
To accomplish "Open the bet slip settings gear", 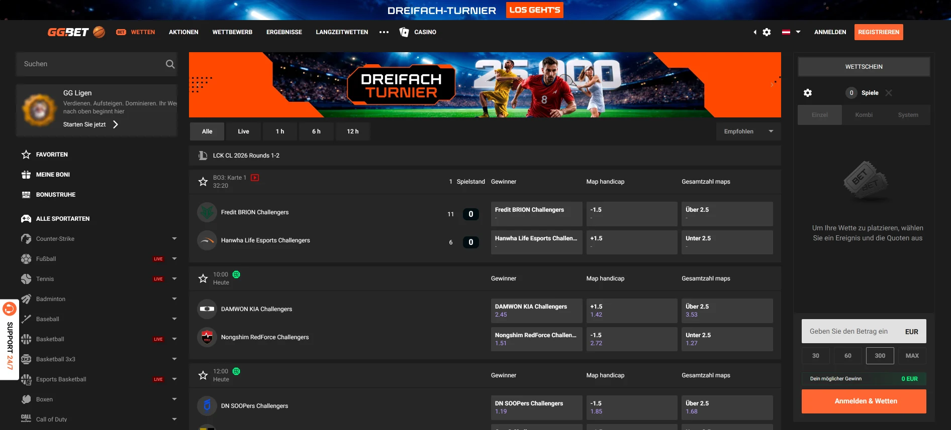I will tap(808, 93).
